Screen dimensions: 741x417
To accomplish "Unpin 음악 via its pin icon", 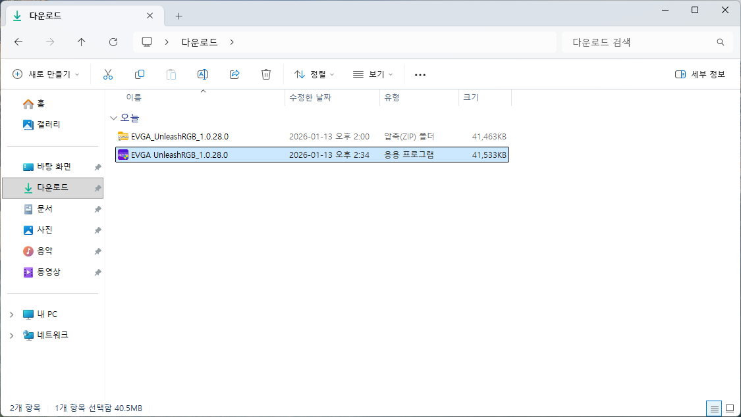I will tap(98, 251).
